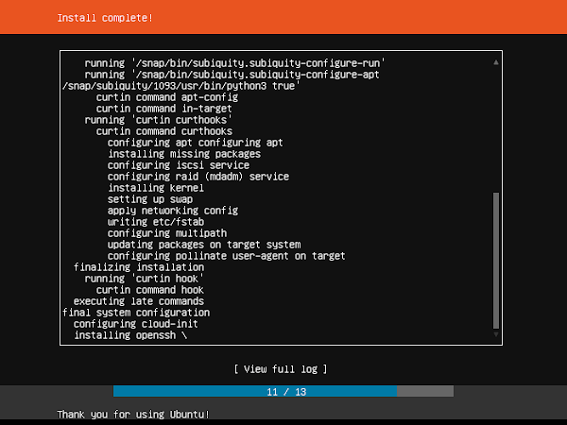Click the subiquity-configure-apt log line
The height and width of the screenshot is (425, 567).
[232, 75]
